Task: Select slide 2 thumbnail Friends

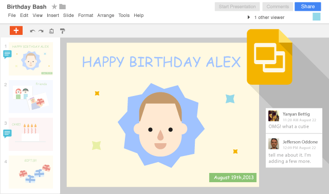Action: point(31,96)
